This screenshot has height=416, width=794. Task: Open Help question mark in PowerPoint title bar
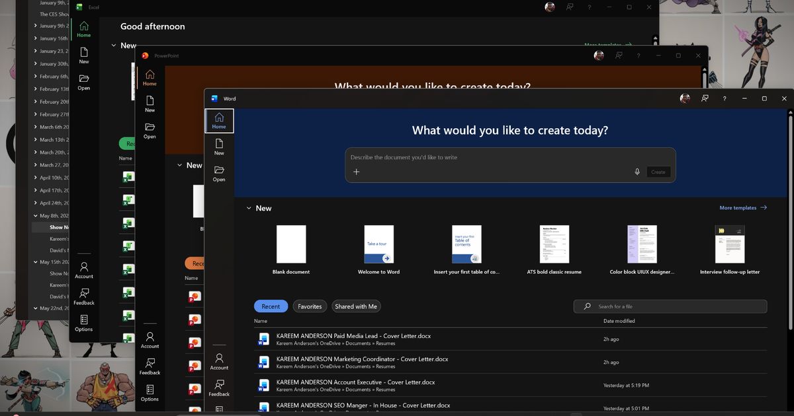639,55
